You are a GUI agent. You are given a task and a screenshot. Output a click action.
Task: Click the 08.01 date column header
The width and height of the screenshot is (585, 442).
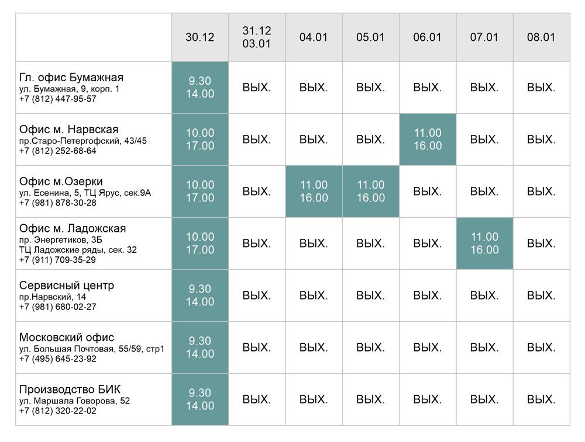click(x=541, y=37)
